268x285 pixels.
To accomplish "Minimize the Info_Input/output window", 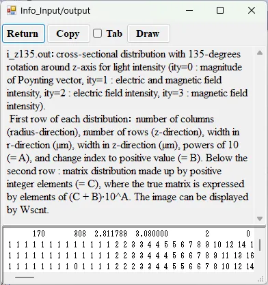I will pos(189,10).
